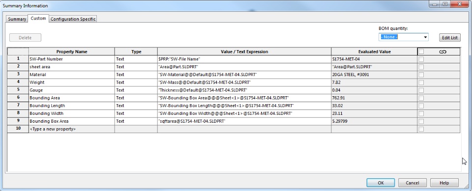The height and width of the screenshot is (191, 472).
Task: Click the Type cell for SW-Part Number row
Action: click(136, 59)
